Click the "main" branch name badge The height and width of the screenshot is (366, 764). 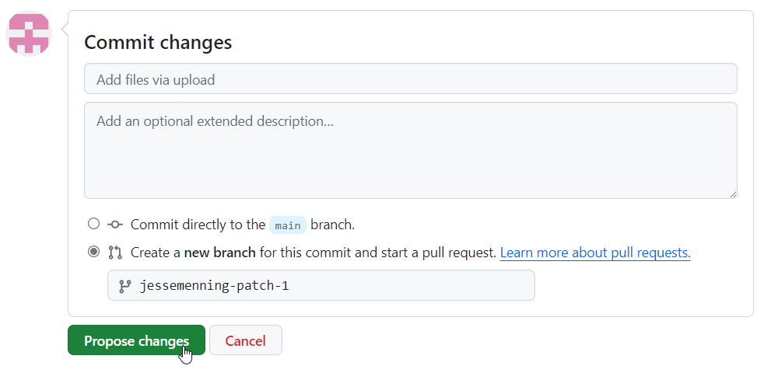288,225
